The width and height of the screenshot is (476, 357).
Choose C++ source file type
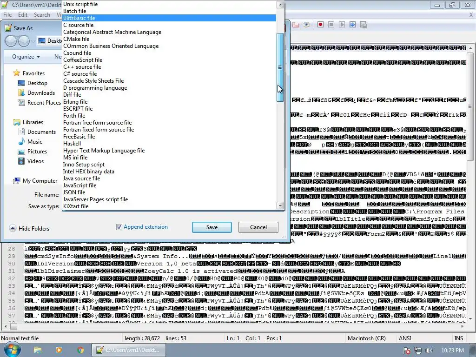tap(169, 67)
